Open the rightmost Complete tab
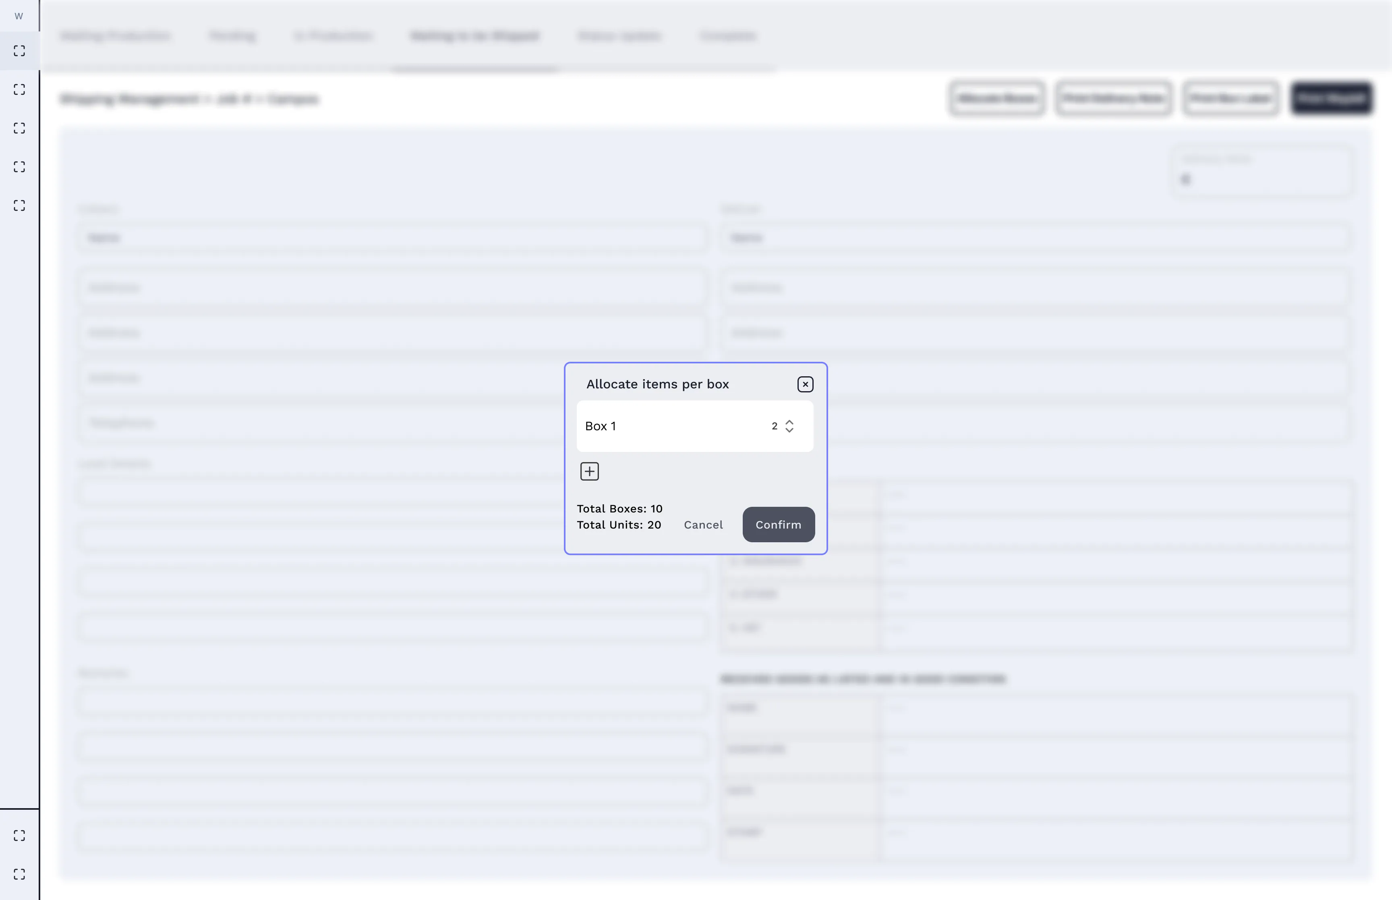1392x900 pixels. click(x=728, y=35)
